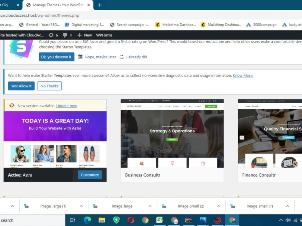Switch to the Manage Themes tab

[x=58, y=5]
